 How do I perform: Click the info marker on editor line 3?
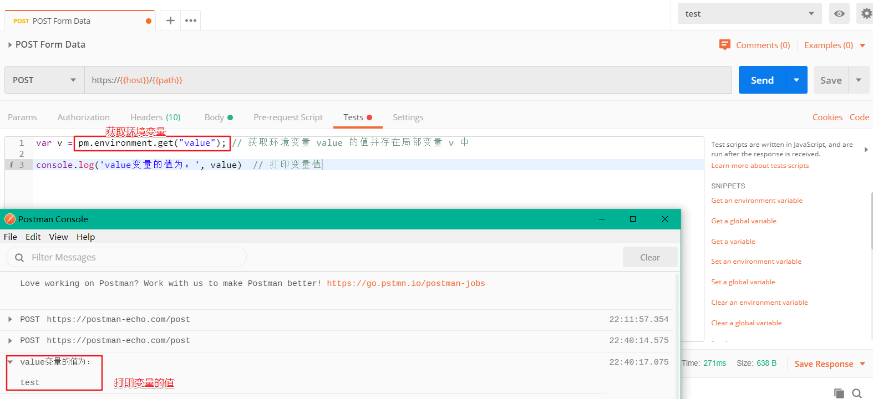[11, 165]
